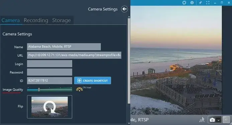Click the Flip label
The height and width of the screenshot is (125, 232).
coord(20,106)
